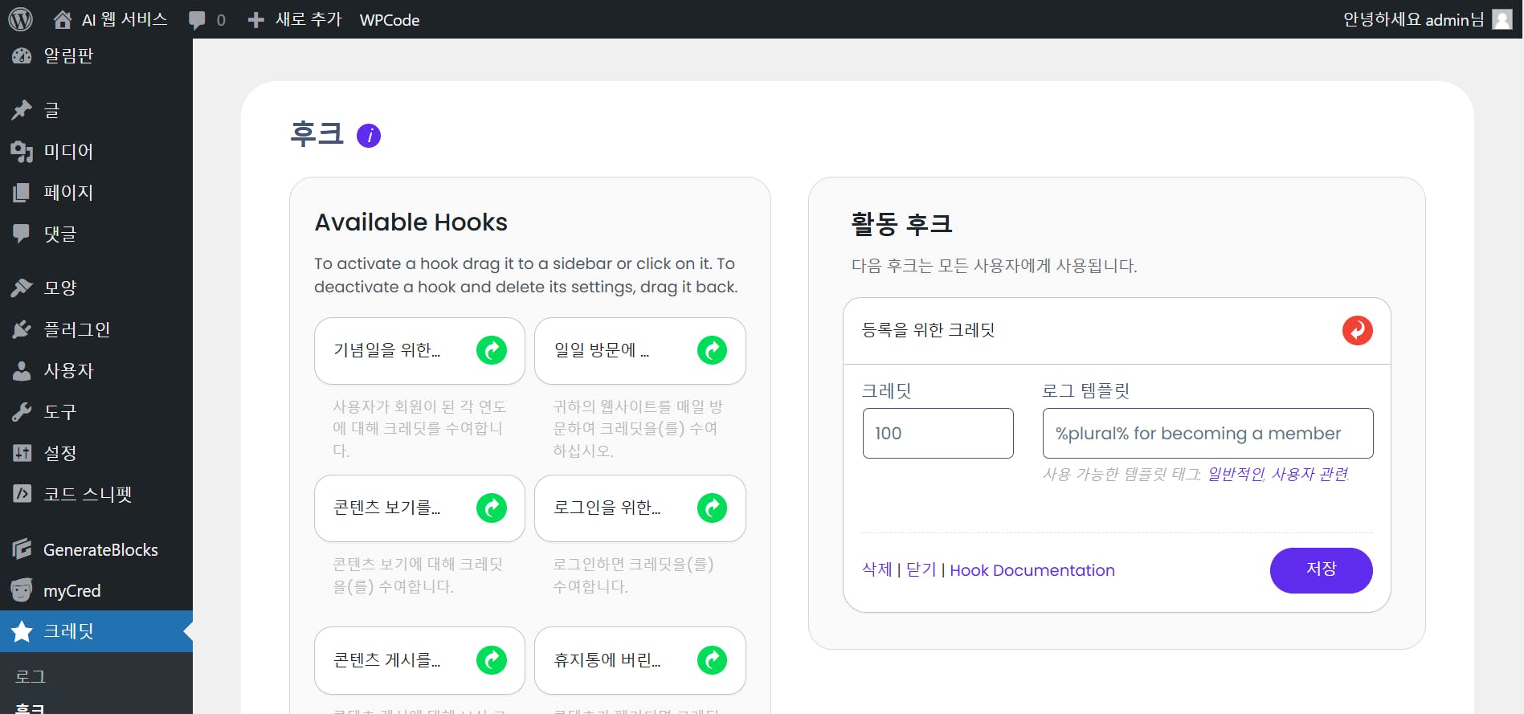Activate the 기념일을 위한 hook green arrow
Screen dimensions: 1524x714
(492, 350)
